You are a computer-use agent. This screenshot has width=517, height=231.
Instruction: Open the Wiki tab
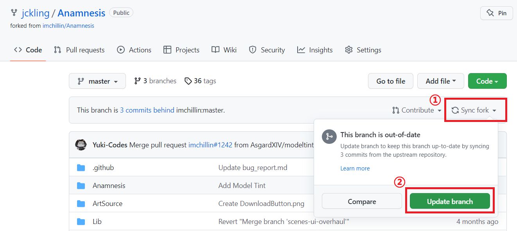coord(224,50)
